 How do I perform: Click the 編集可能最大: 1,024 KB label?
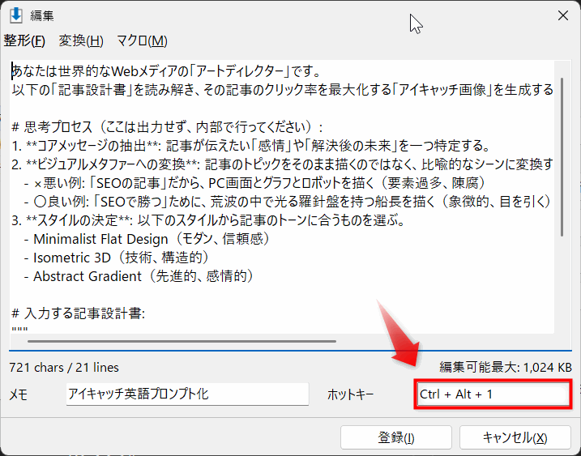(506, 366)
